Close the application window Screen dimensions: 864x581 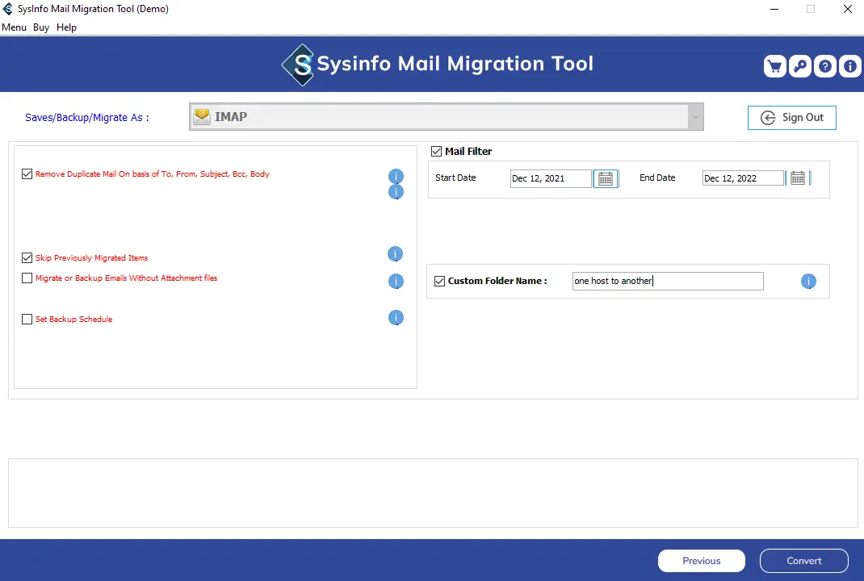(848, 9)
